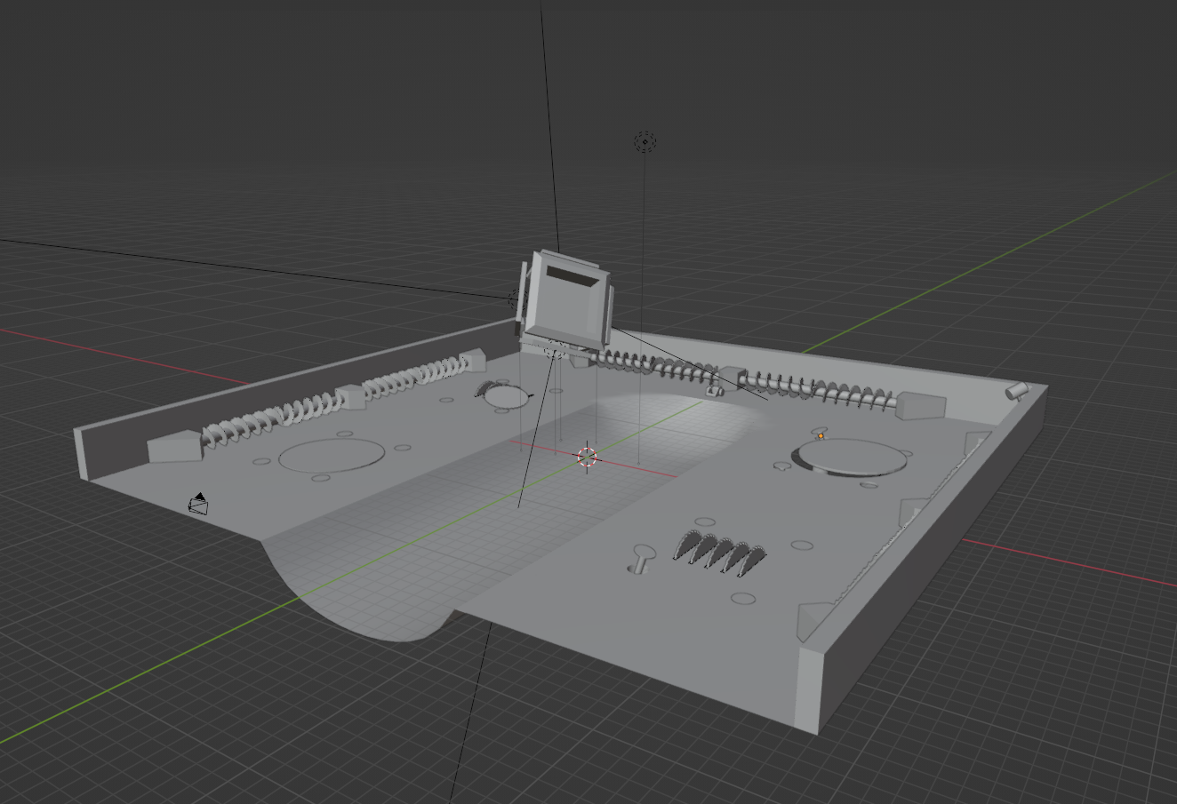1177x804 pixels.
Task: Select the small cylinder on far-right corner
Action: point(1016,390)
